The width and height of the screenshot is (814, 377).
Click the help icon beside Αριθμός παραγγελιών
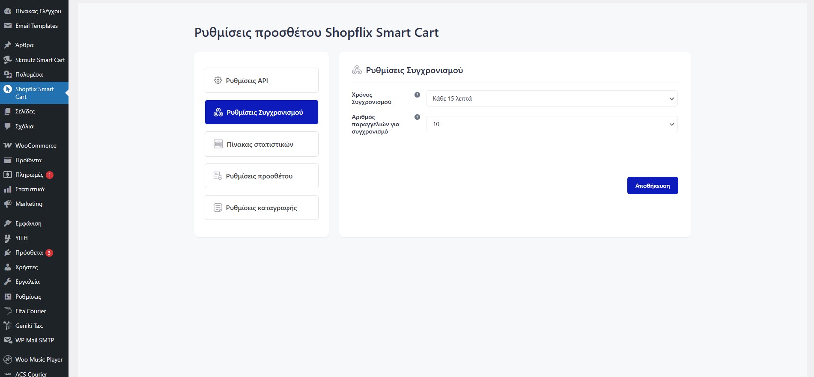[x=417, y=117]
